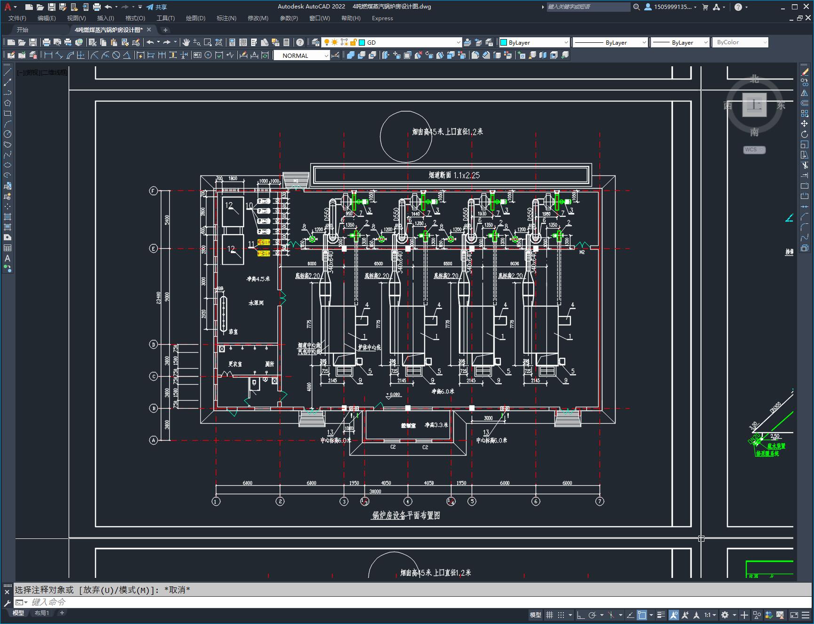Select the Erase tool in modify toolbar
The image size is (814, 624).
tap(805, 72)
